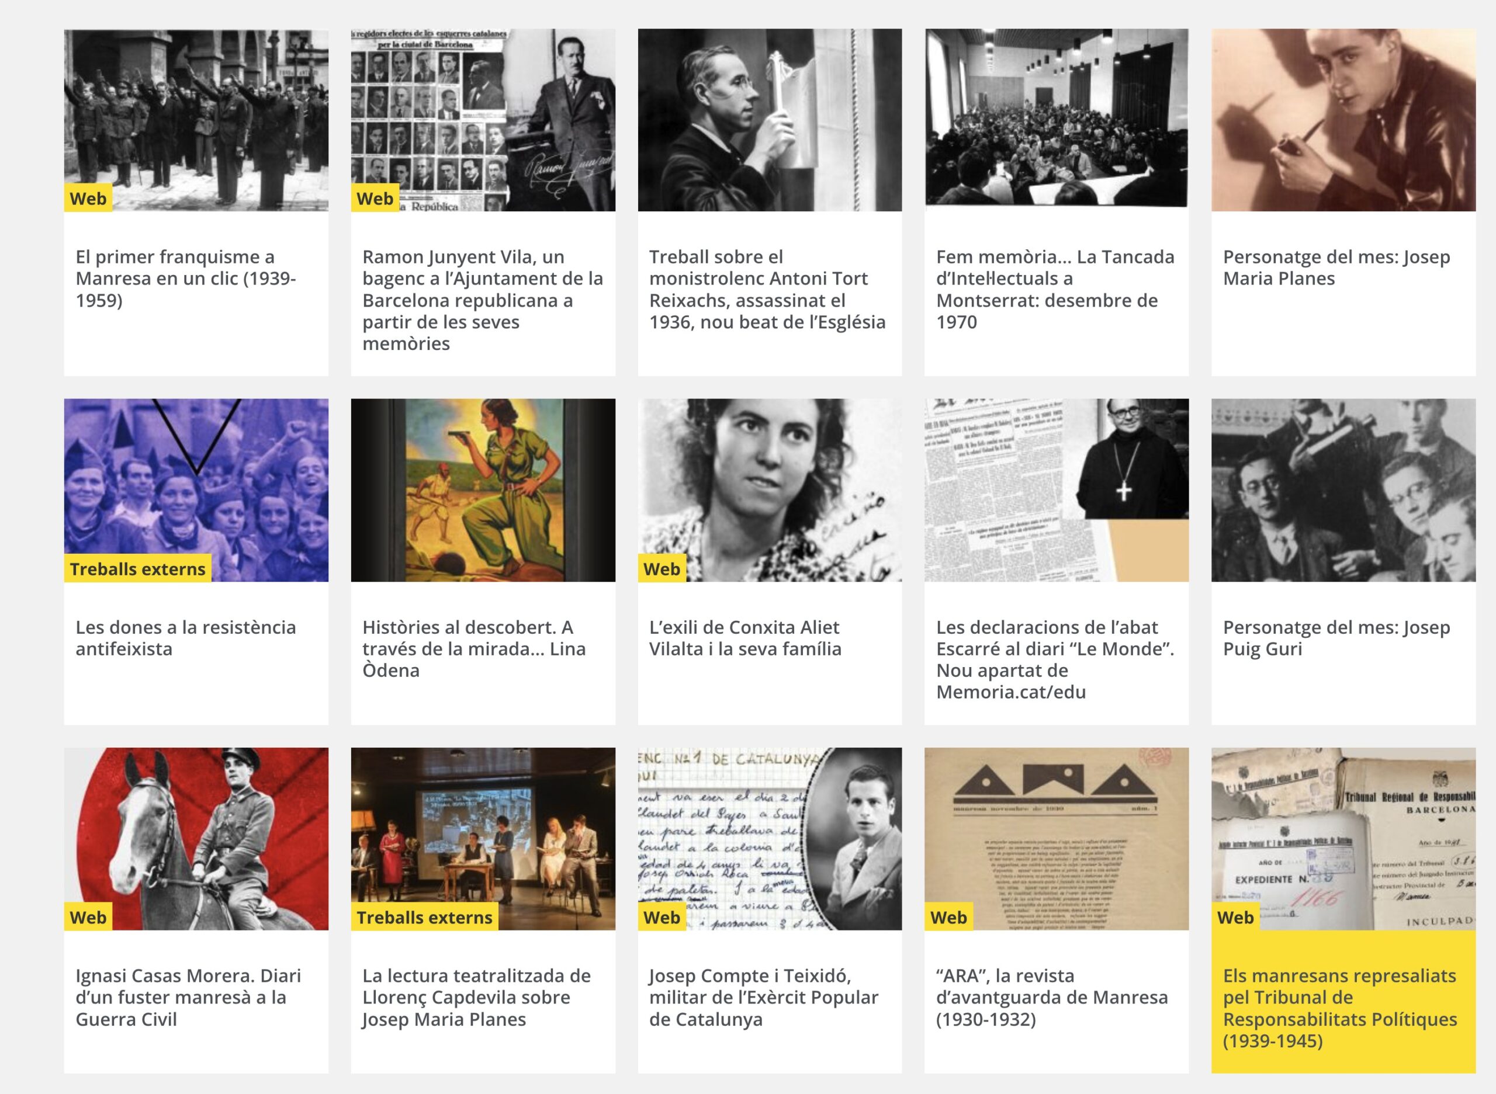Click the 'Web' tag on the horseman image
Screen dimensions: 1496x1094
point(88,917)
